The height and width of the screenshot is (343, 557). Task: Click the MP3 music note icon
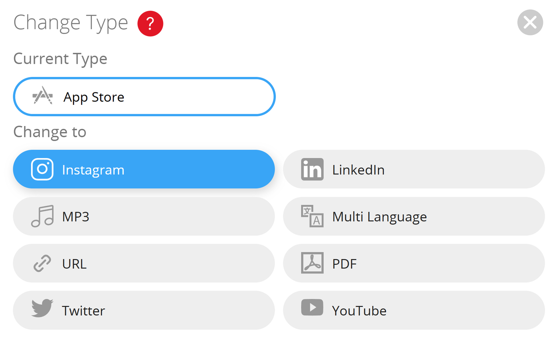tap(42, 216)
